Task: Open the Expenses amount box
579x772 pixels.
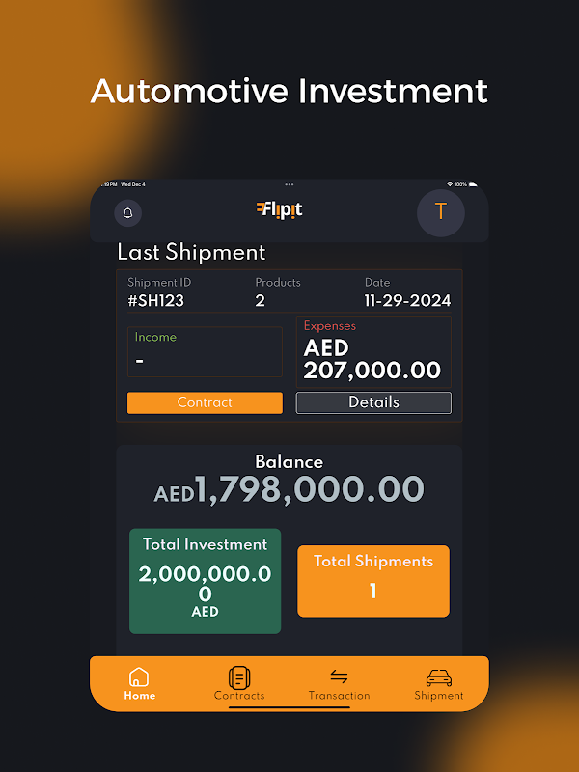Action: coord(373,351)
